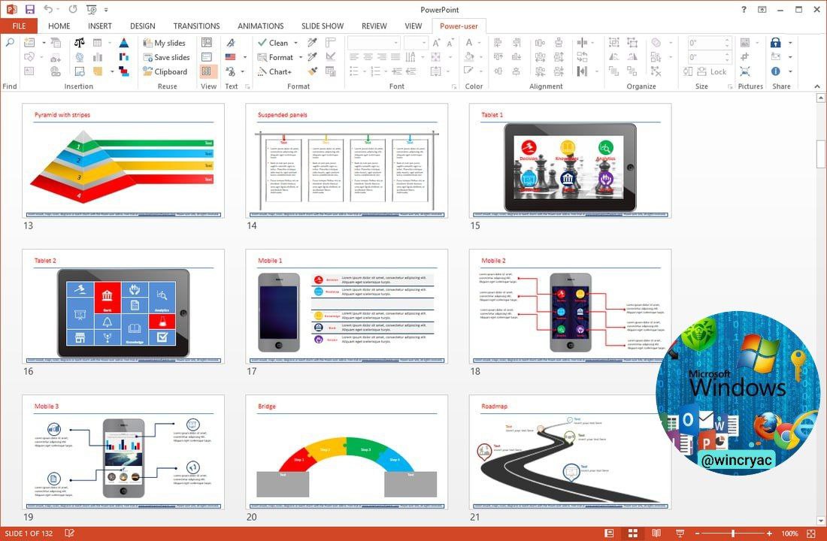Click the Save icon in quick access toolbar
827x541 pixels.
click(x=29, y=10)
